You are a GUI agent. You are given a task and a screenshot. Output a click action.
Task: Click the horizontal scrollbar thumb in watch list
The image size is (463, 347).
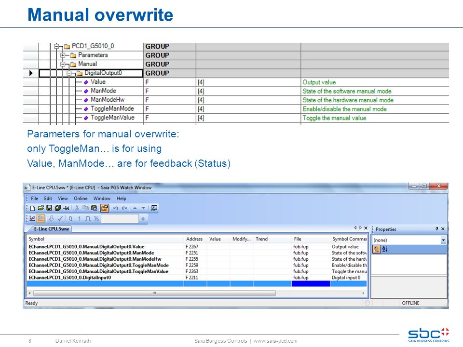point(154,294)
